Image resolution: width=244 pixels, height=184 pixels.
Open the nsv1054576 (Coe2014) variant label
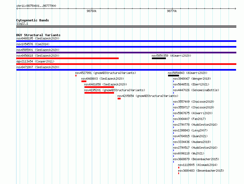click(x=33, y=44)
